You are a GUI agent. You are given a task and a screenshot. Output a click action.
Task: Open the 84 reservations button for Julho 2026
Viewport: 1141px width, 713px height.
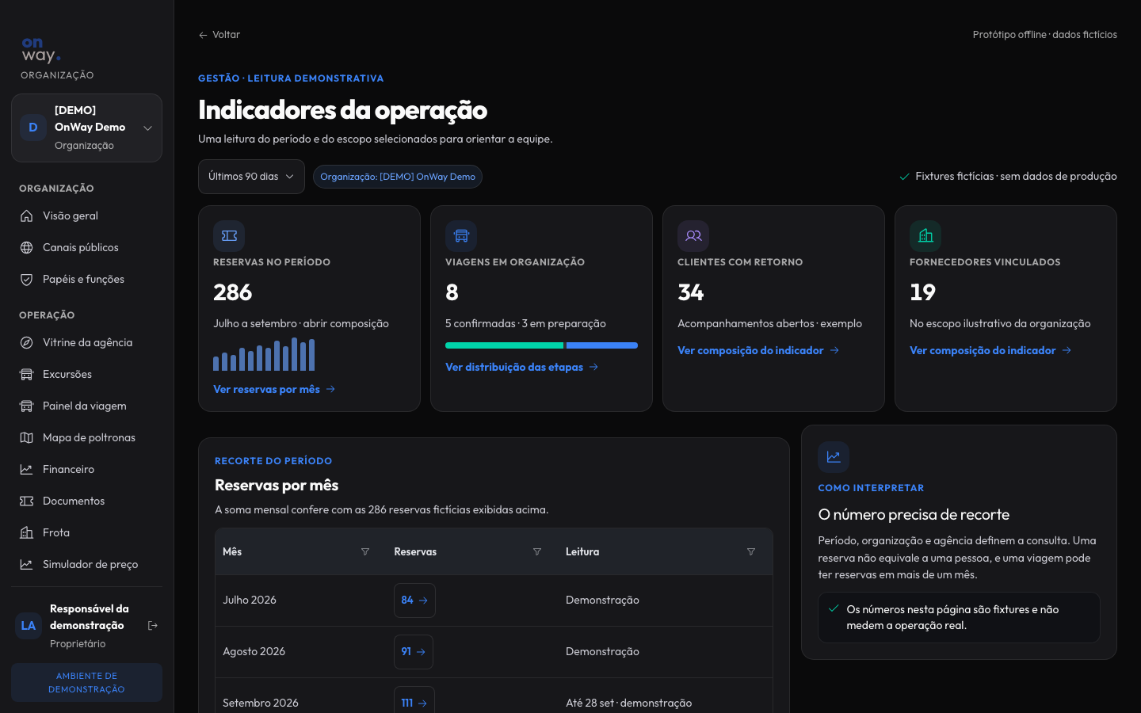click(414, 601)
